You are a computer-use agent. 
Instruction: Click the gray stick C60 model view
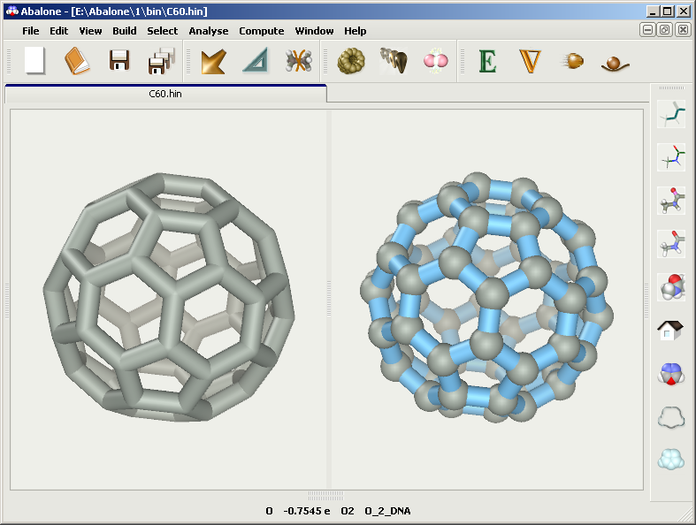(169, 297)
